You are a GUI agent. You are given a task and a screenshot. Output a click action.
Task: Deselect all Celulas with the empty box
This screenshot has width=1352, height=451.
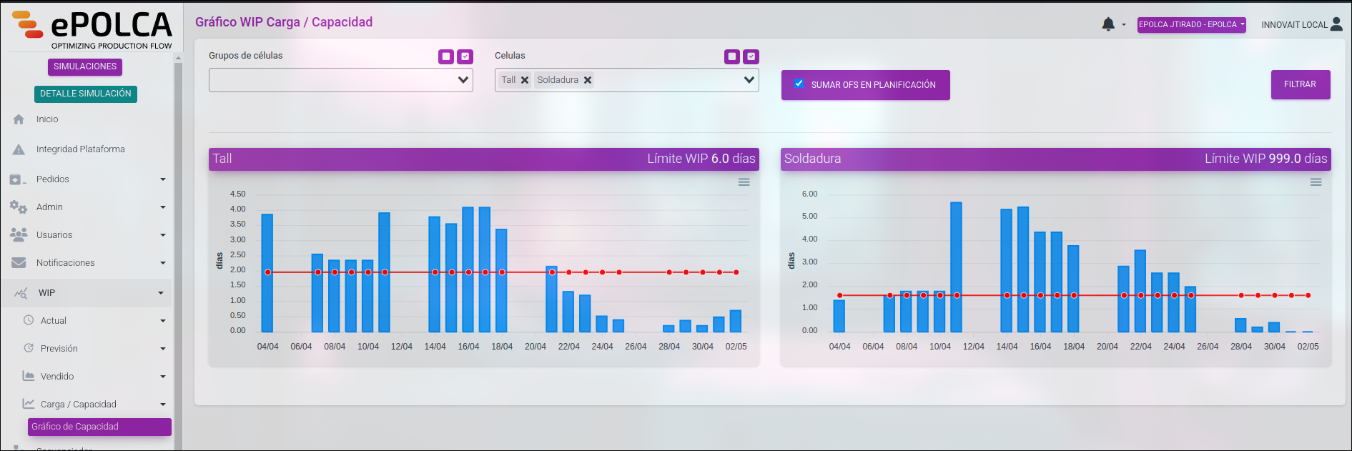732,56
